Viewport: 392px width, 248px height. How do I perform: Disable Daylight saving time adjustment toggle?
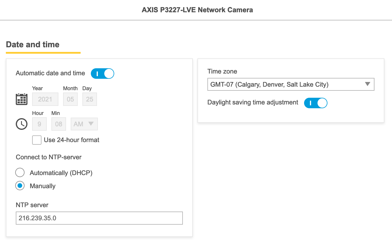(315, 103)
